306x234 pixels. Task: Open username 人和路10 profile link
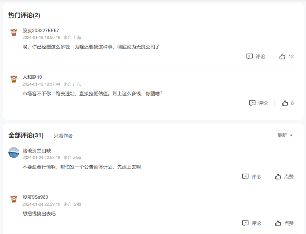tap(32, 77)
